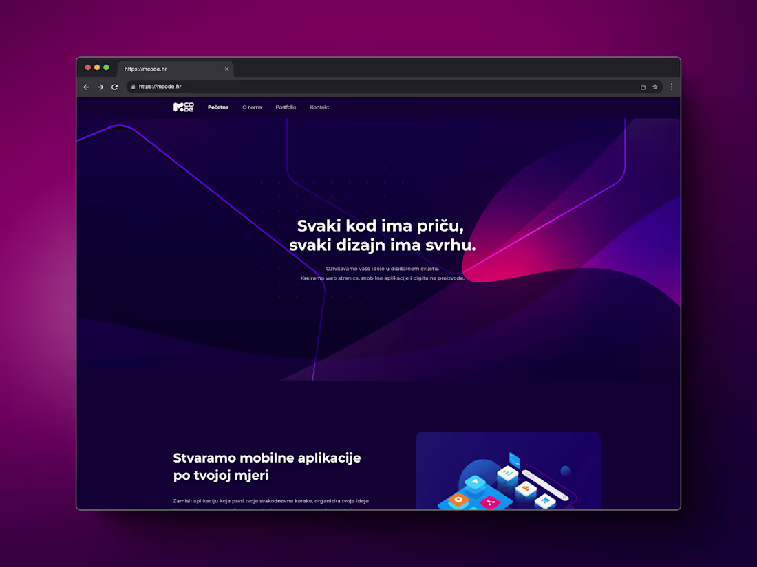Screen dimensions: 757x567
Task: Click the back navigation arrow
Action: (x=86, y=87)
